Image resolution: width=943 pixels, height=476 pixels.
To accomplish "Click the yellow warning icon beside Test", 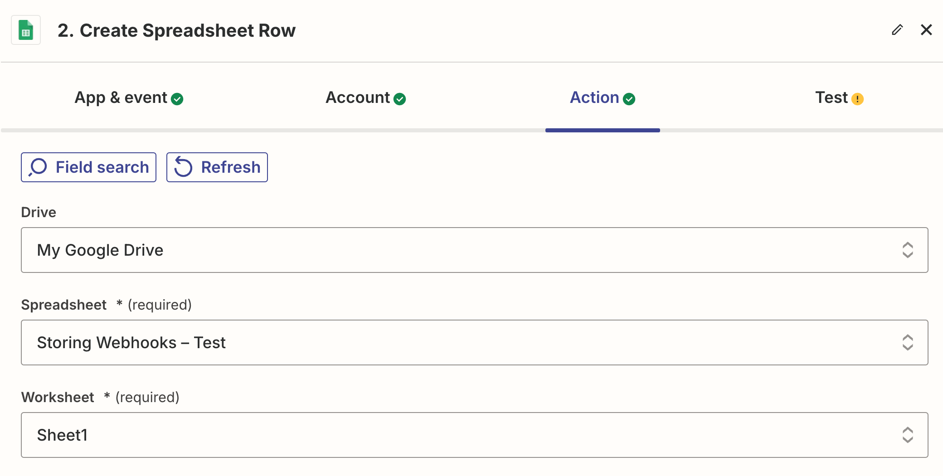I will coord(857,99).
